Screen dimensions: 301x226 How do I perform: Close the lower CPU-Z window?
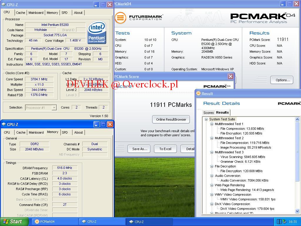(110, 124)
